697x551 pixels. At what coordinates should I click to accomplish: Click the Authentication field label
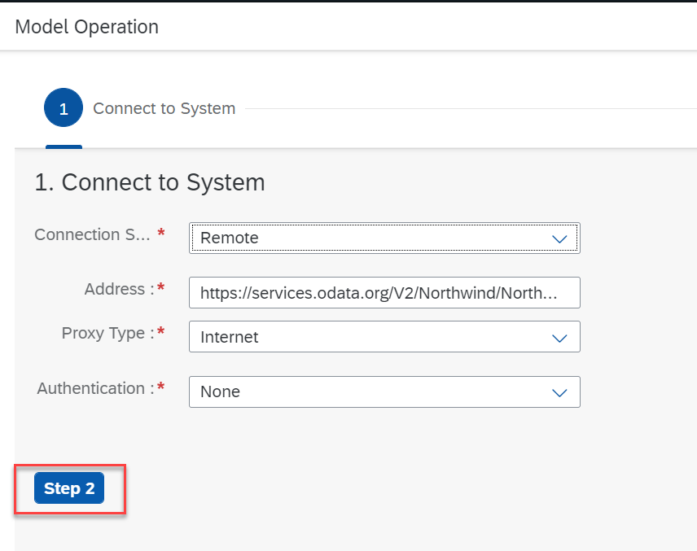coord(95,388)
